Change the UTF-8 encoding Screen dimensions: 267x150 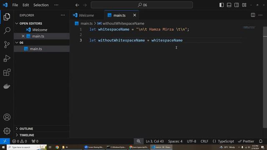click(191, 141)
